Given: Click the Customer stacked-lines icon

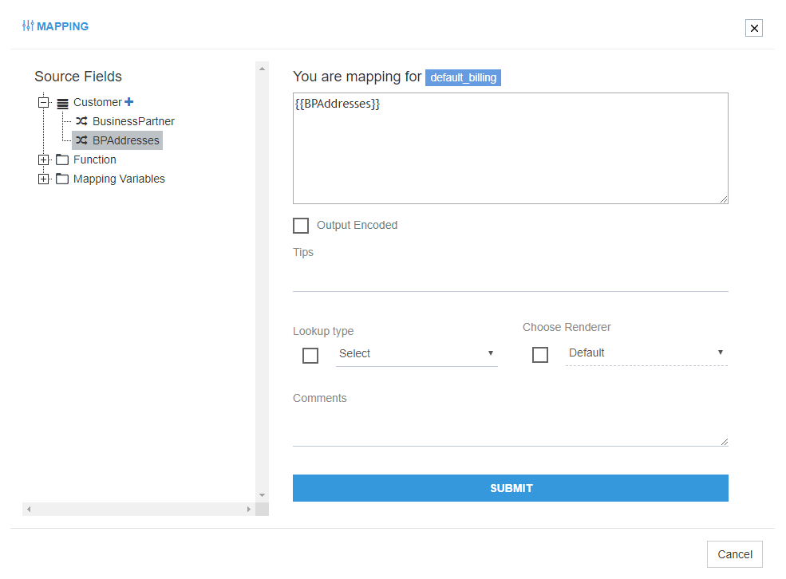Looking at the screenshot, I should click(x=62, y=103).
